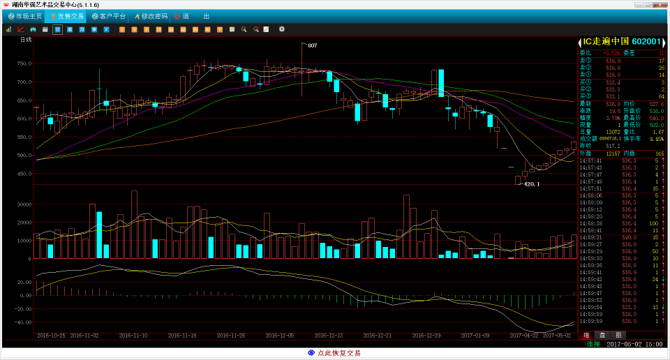Viewport: 670px width, 360px height.
Task: Switch to the 盘 tab
Action: coord(602,335)
